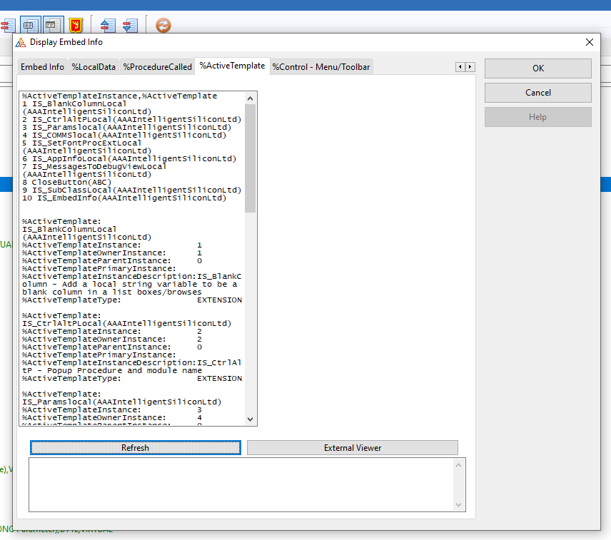Click the move-up arrow document toolbar icon
611x540 pixels.
pos(107,25)
